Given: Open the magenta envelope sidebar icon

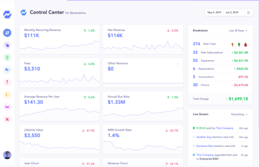Looking at the screenshot, I should (7, 107).
